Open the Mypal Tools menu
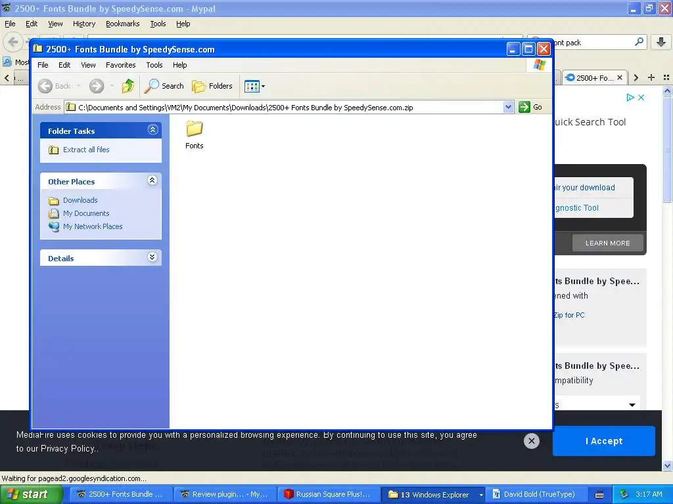The height and width of the screenshot is (504, 673). point(158,24)
